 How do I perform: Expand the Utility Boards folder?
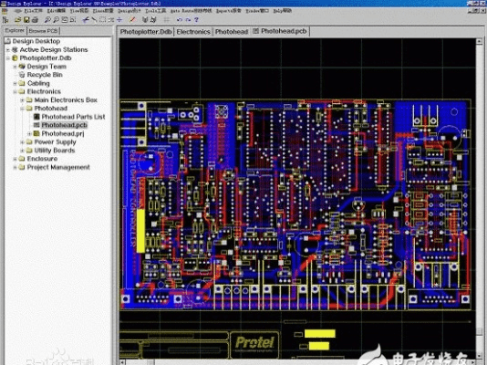(x=22, y=151)
